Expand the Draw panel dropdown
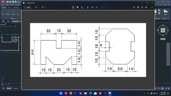 pyautogui.click(x=13, y=19)
